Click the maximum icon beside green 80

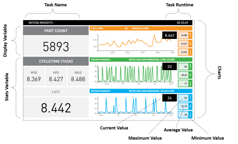click(x=190, y=66)
